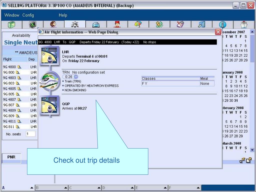Click flight info icon beside 9G 805
Viewport: 256px width, 192px height.
pyautogui.click(x=18, y=94)
